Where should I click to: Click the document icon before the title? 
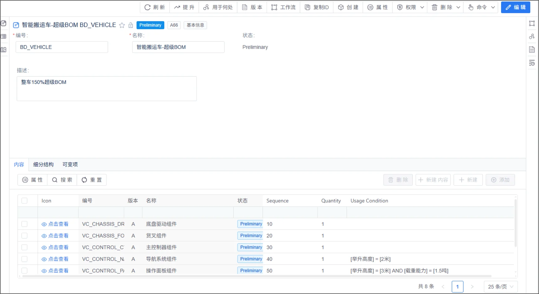point(16,25)
